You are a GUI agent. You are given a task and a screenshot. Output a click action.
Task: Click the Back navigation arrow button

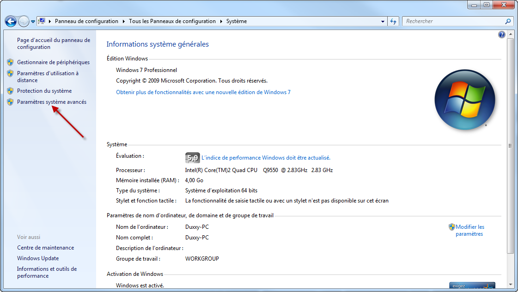(x=11, y=21)
